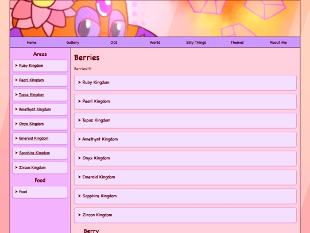This screenshot has height=233, width=310.
Task: Open the World nav item
Action: tap(155, 43)
